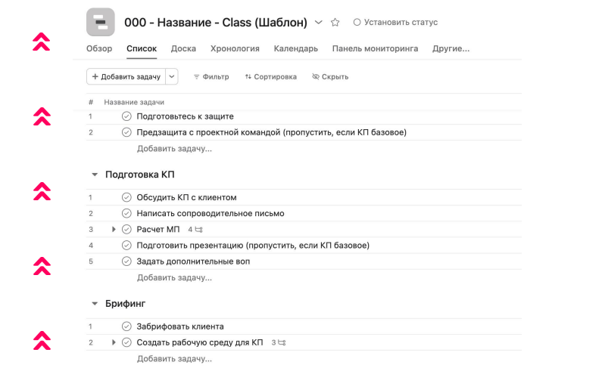The width and height of the screenshot is (605, 368).
Task: Open project title dropdown chevron
Action: point(318,23)
